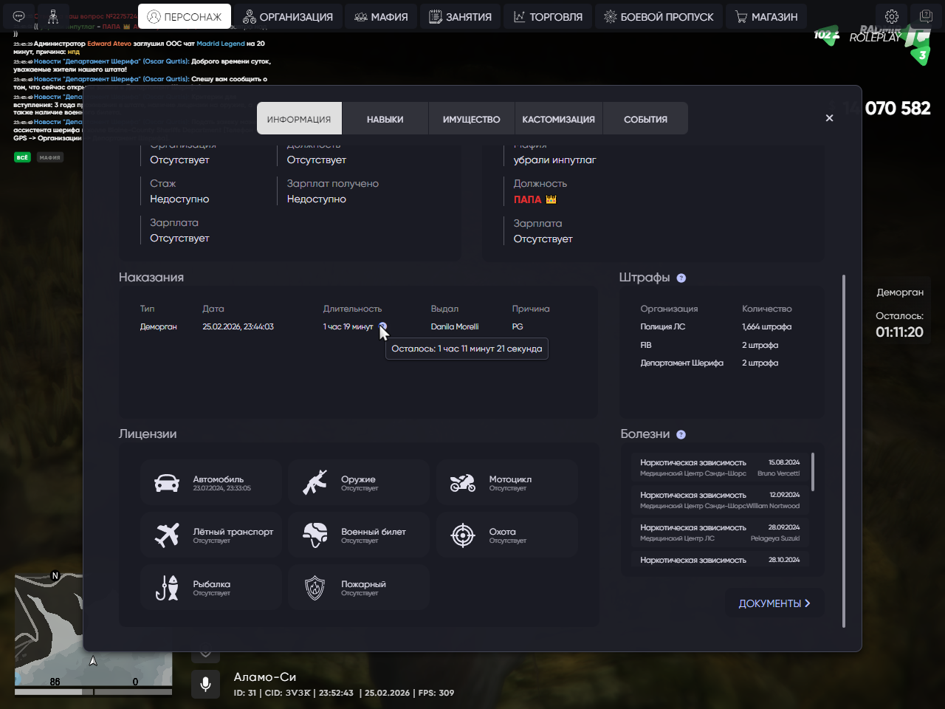The height and width of the screenshot is (709, 945).
Task: Open the ЗАНЯТИЯ top menu tab
Action: [x=461, y=16]
